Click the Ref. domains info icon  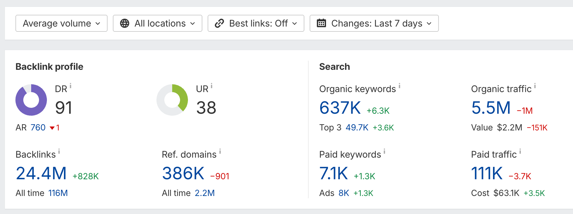point(220,151)
